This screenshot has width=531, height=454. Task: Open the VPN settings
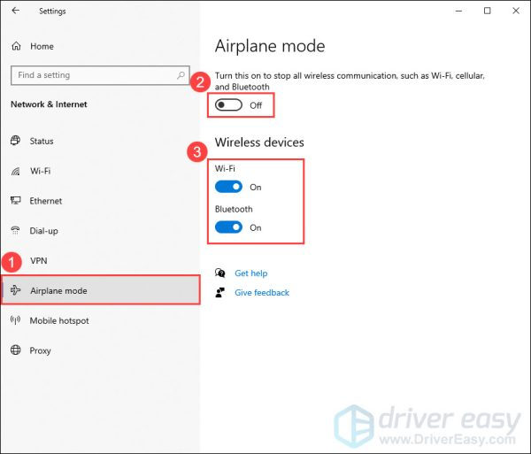click(x=39, y=261)
